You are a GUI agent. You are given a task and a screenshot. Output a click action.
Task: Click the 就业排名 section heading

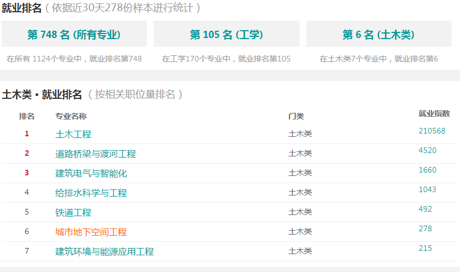(21, 8)
